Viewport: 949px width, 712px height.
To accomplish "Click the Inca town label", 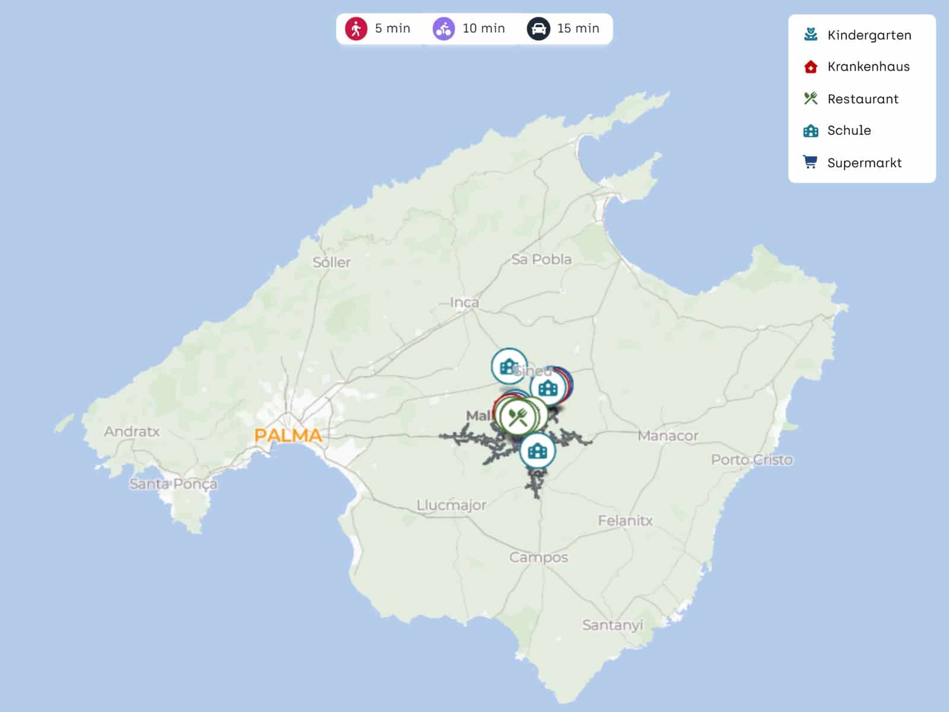I will tap(464, 303).
